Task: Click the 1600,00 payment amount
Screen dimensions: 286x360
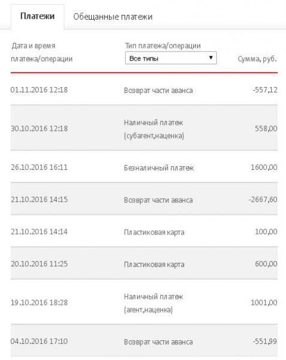Action: coord(264,167)
